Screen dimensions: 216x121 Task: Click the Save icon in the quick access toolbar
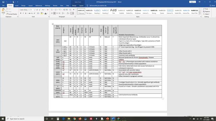(3, 2)
